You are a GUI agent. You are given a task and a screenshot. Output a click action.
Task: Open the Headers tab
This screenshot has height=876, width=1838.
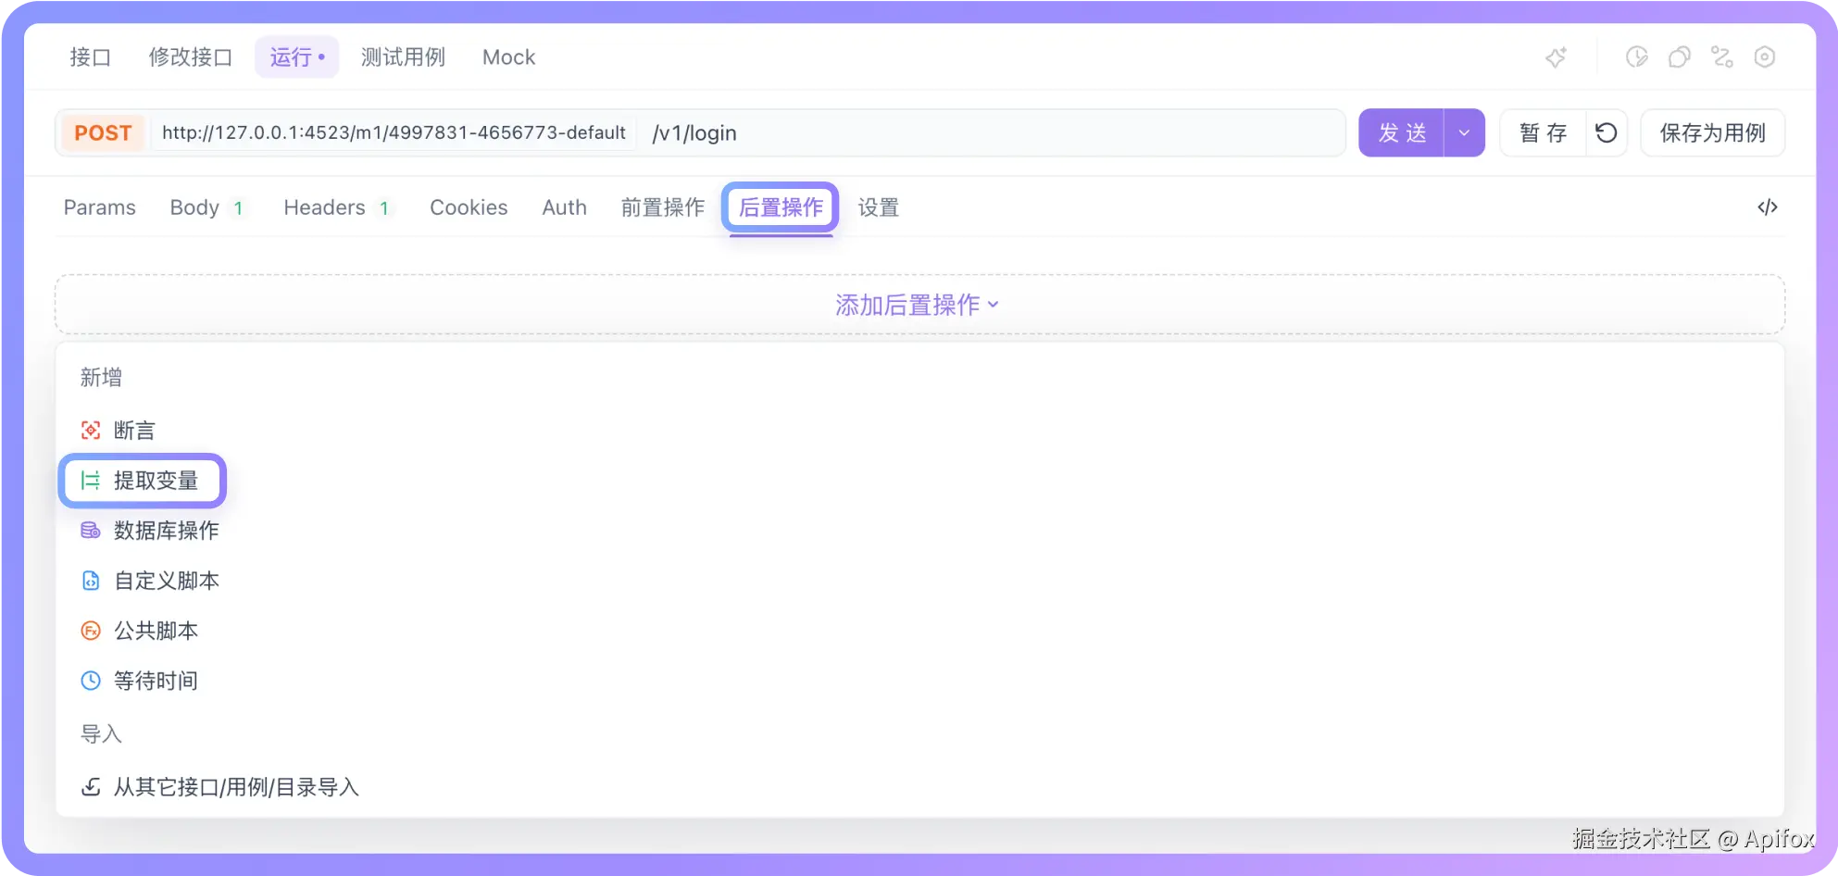[337, 207]
